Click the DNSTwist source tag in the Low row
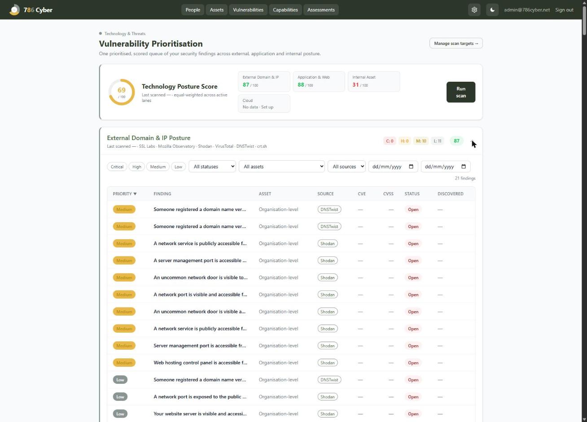 point(329,380)
